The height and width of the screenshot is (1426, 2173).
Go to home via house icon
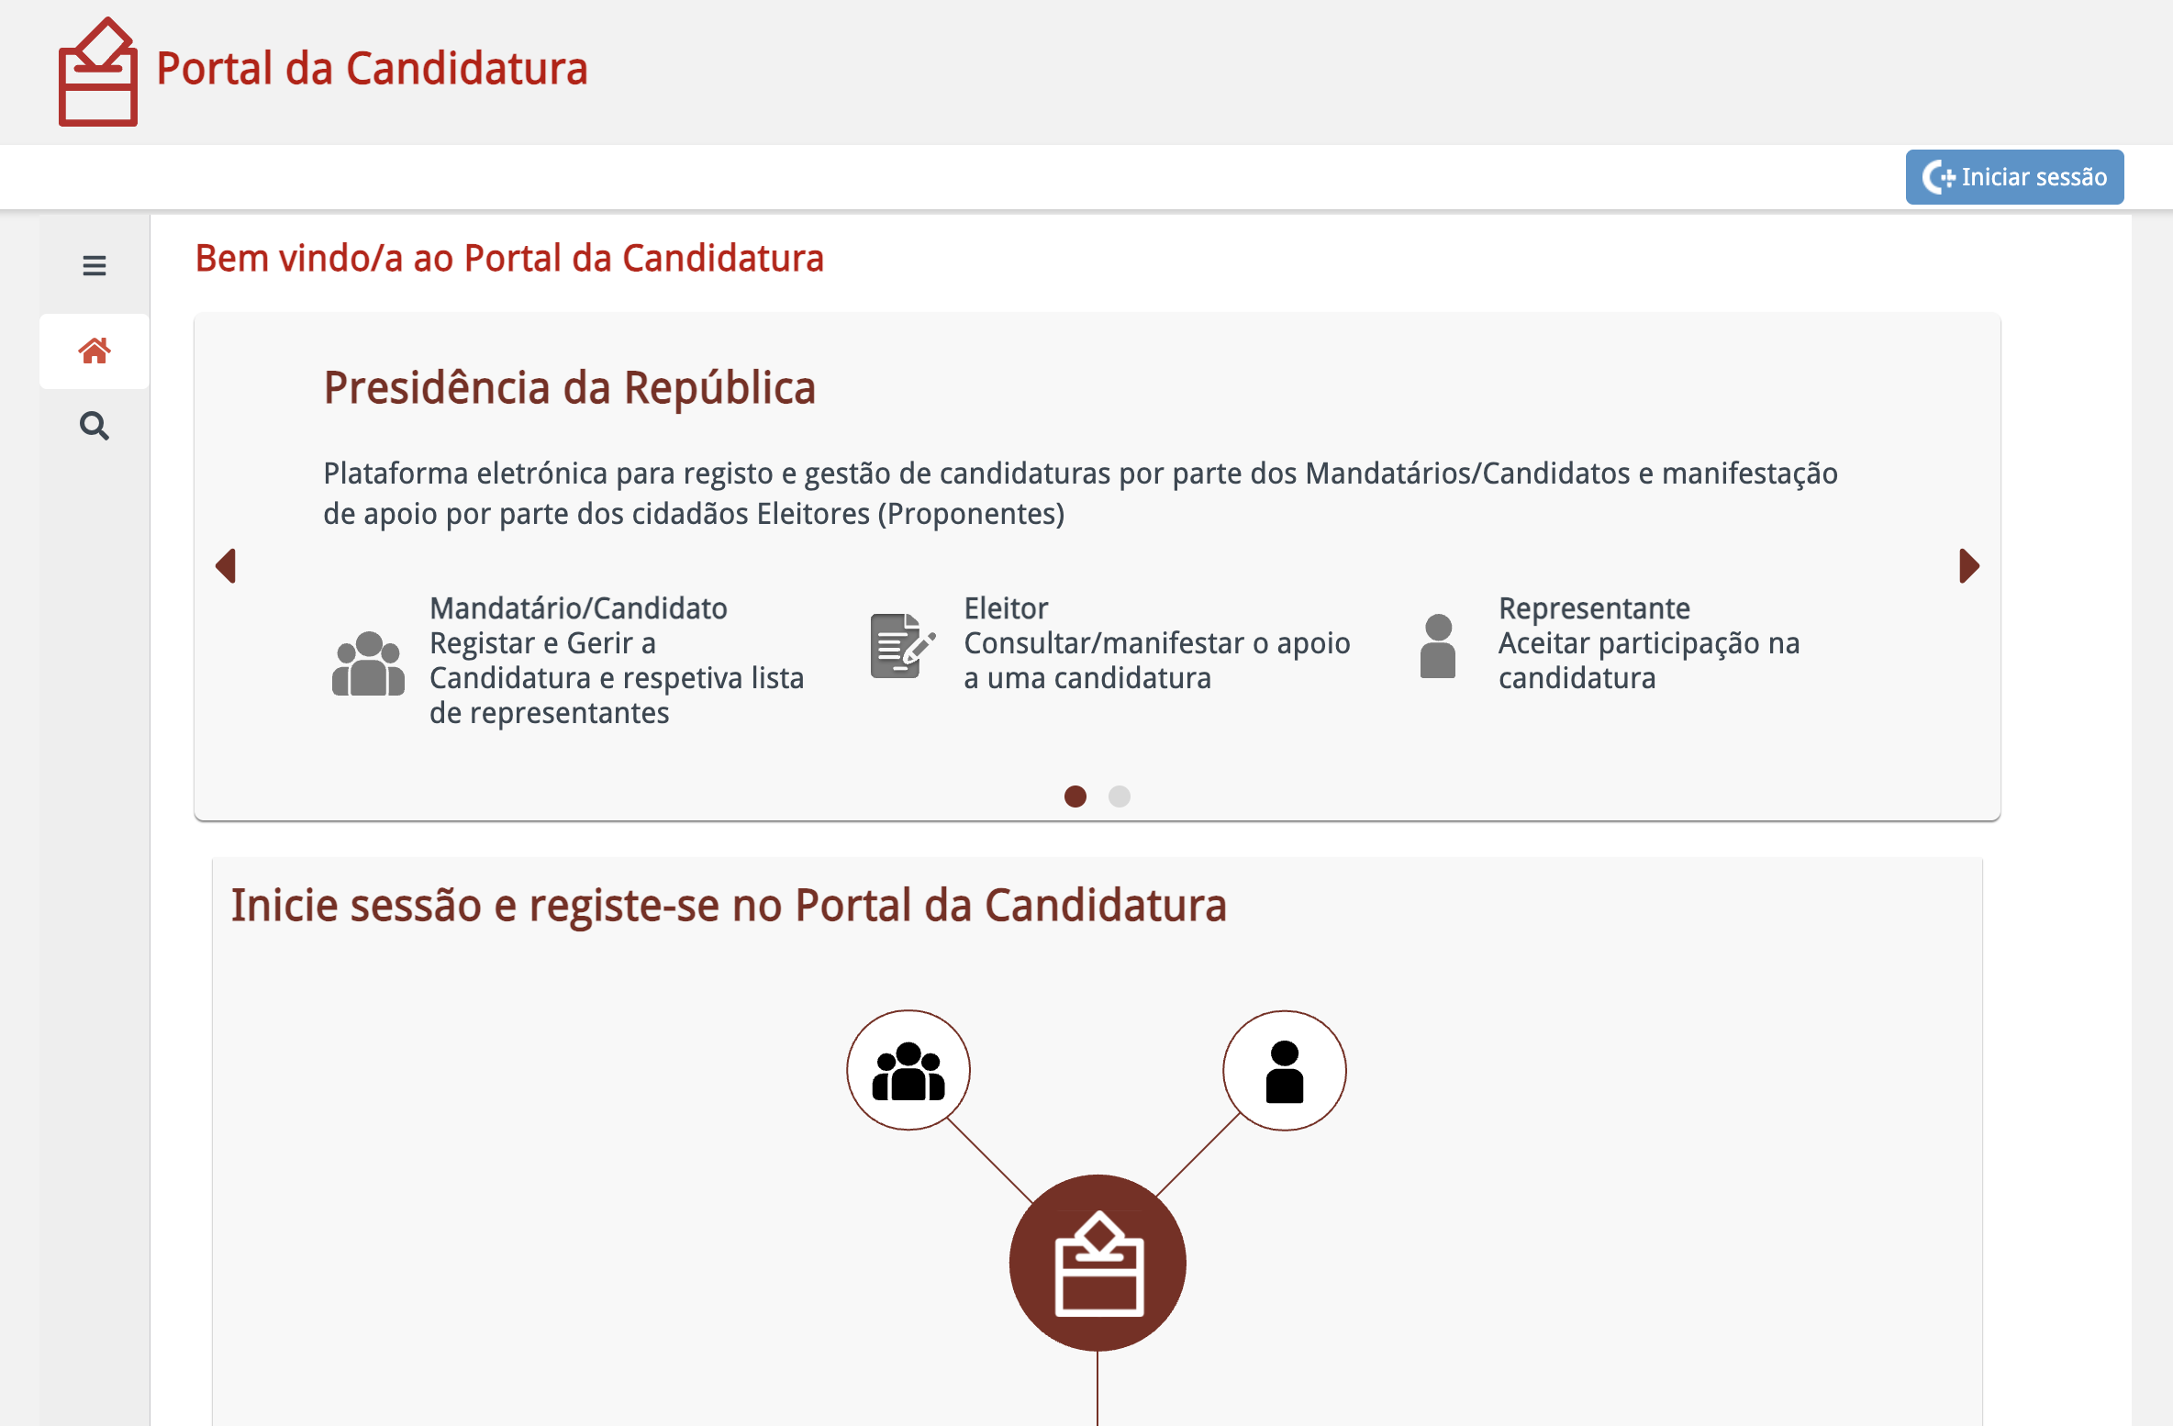pyautogui.click(x=94, y=351)
